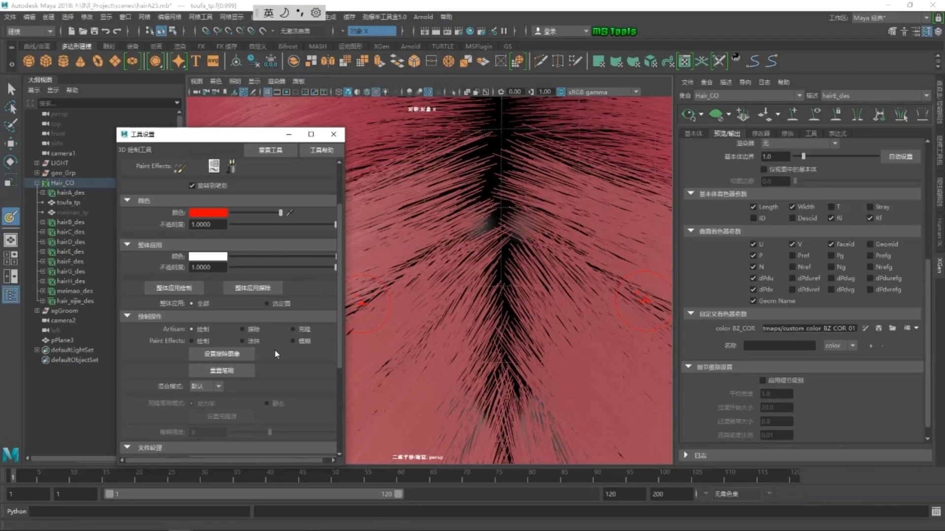Screen dimensions: 945x531
Task: Open the hairE_des description dropdown
Action: coord(926,96)
